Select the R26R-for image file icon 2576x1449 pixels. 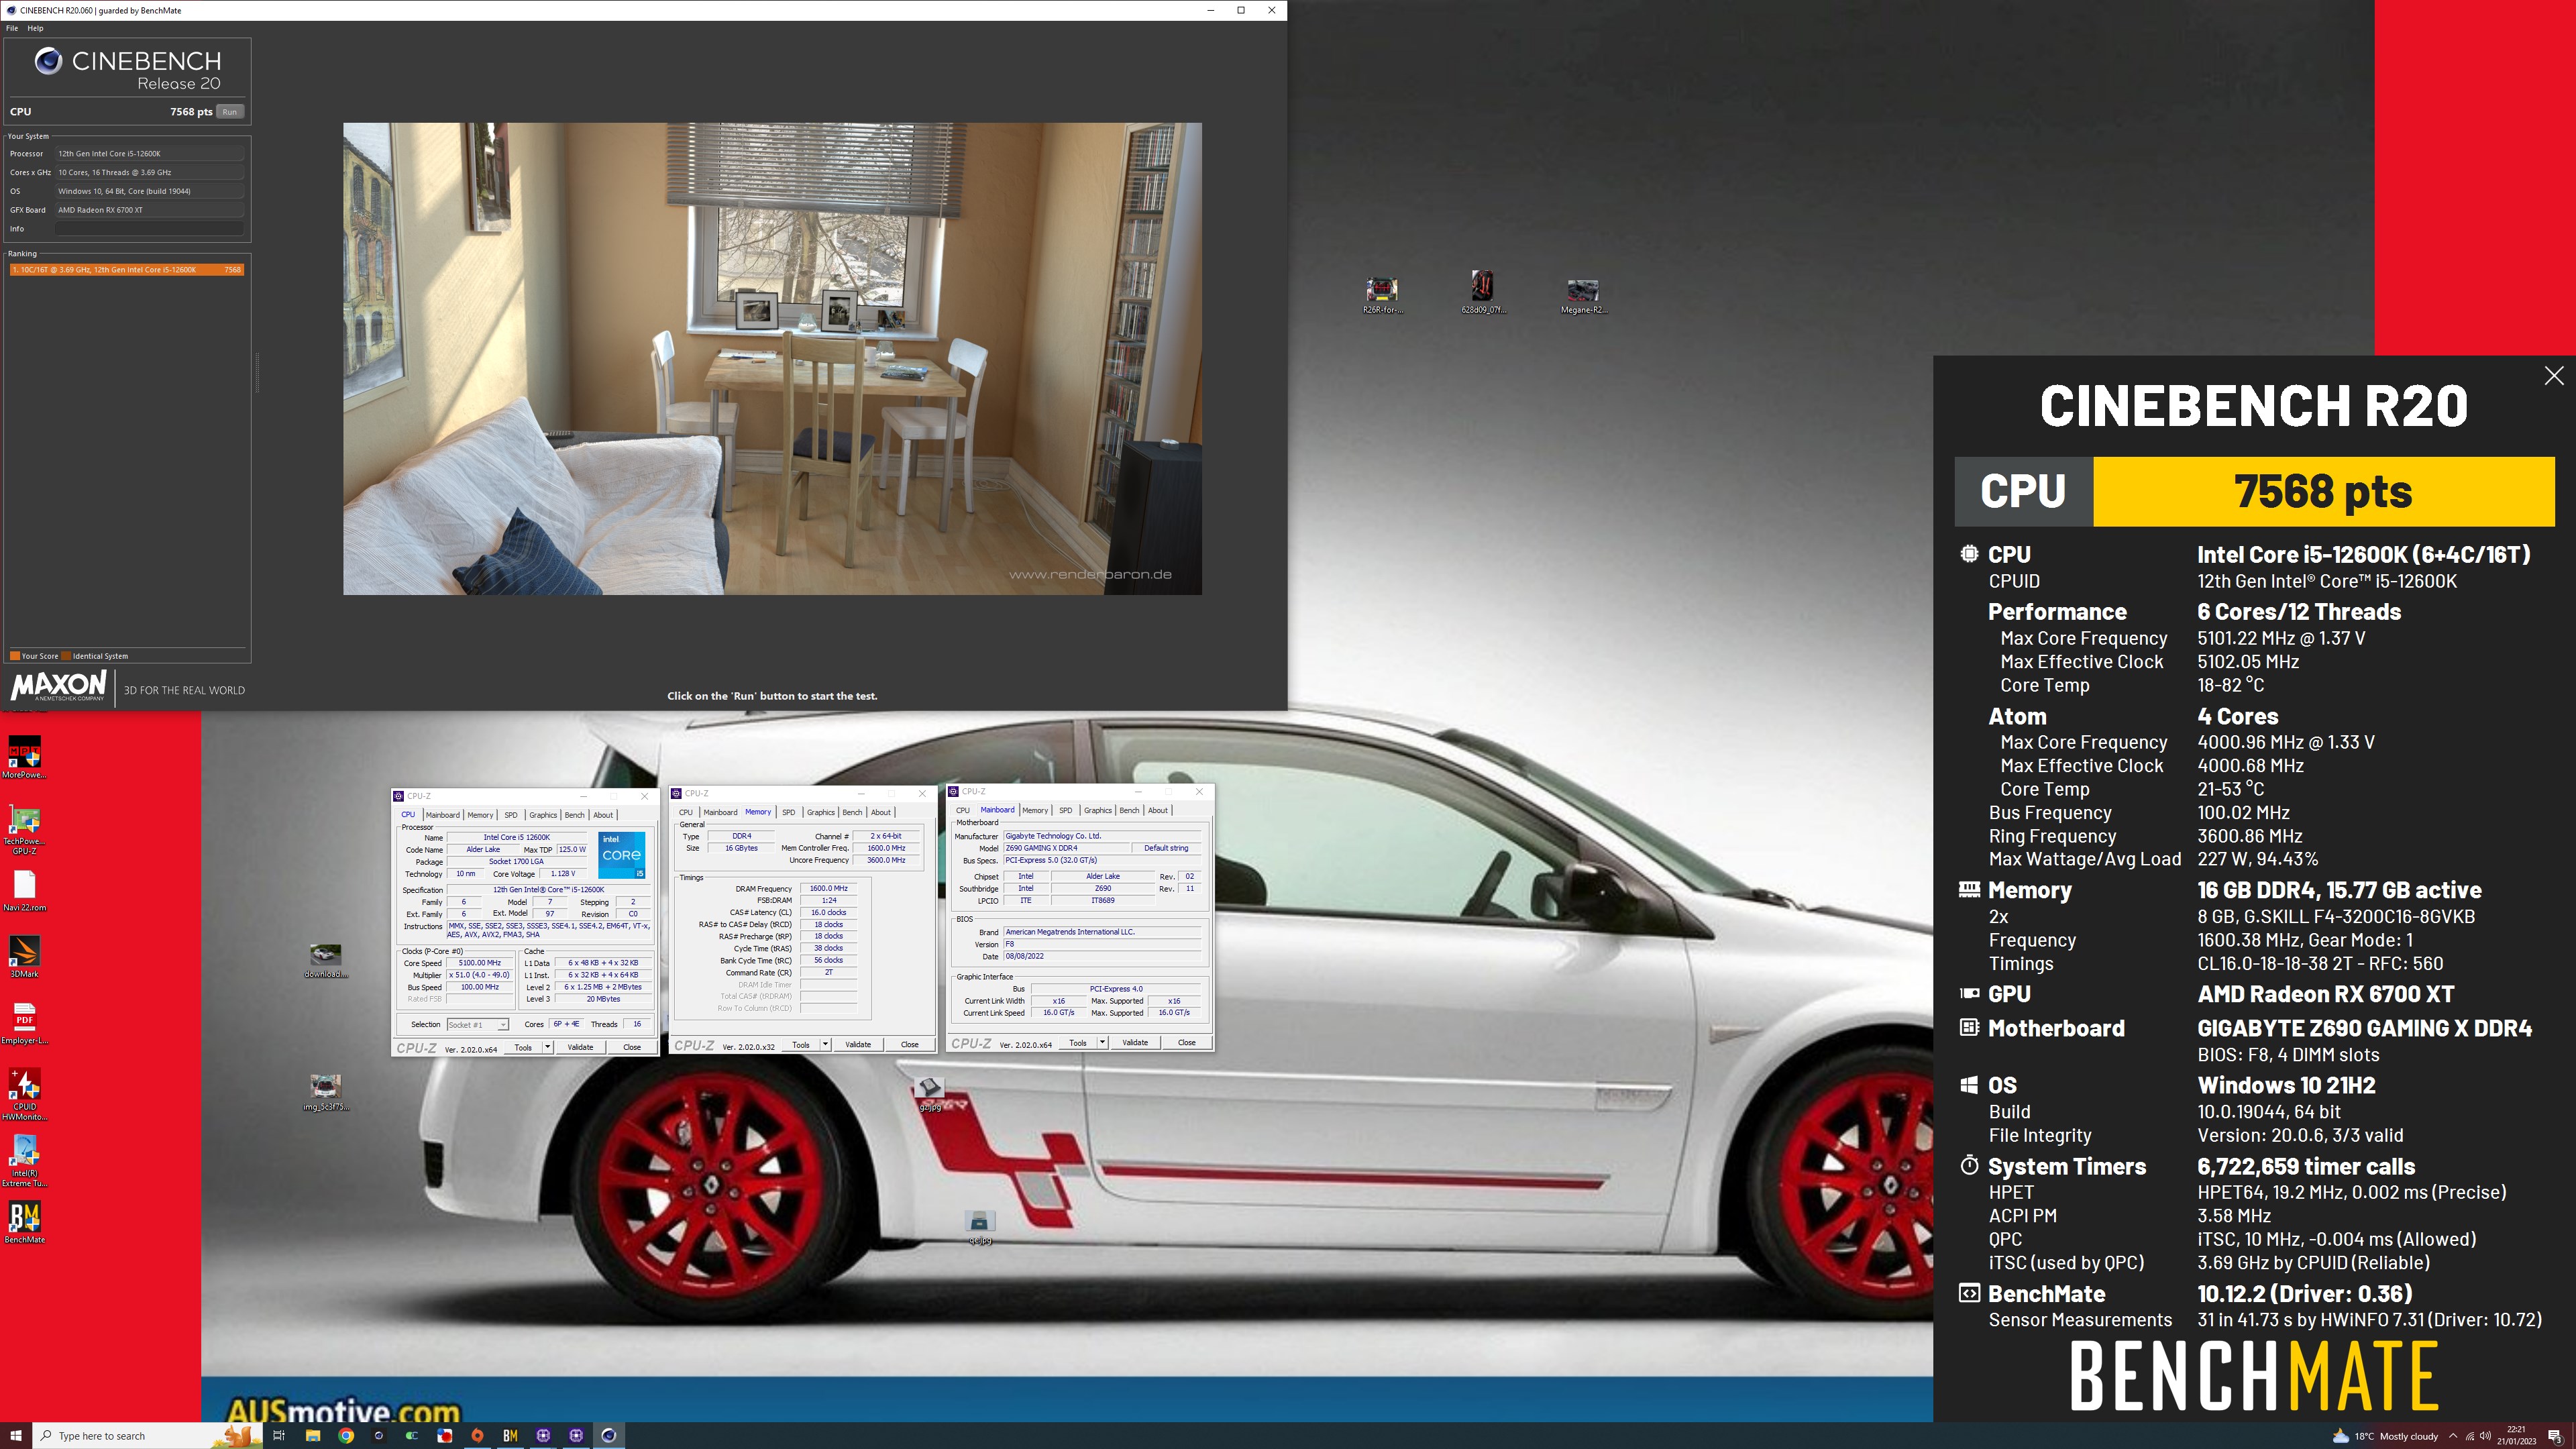tap(1382, 296)
